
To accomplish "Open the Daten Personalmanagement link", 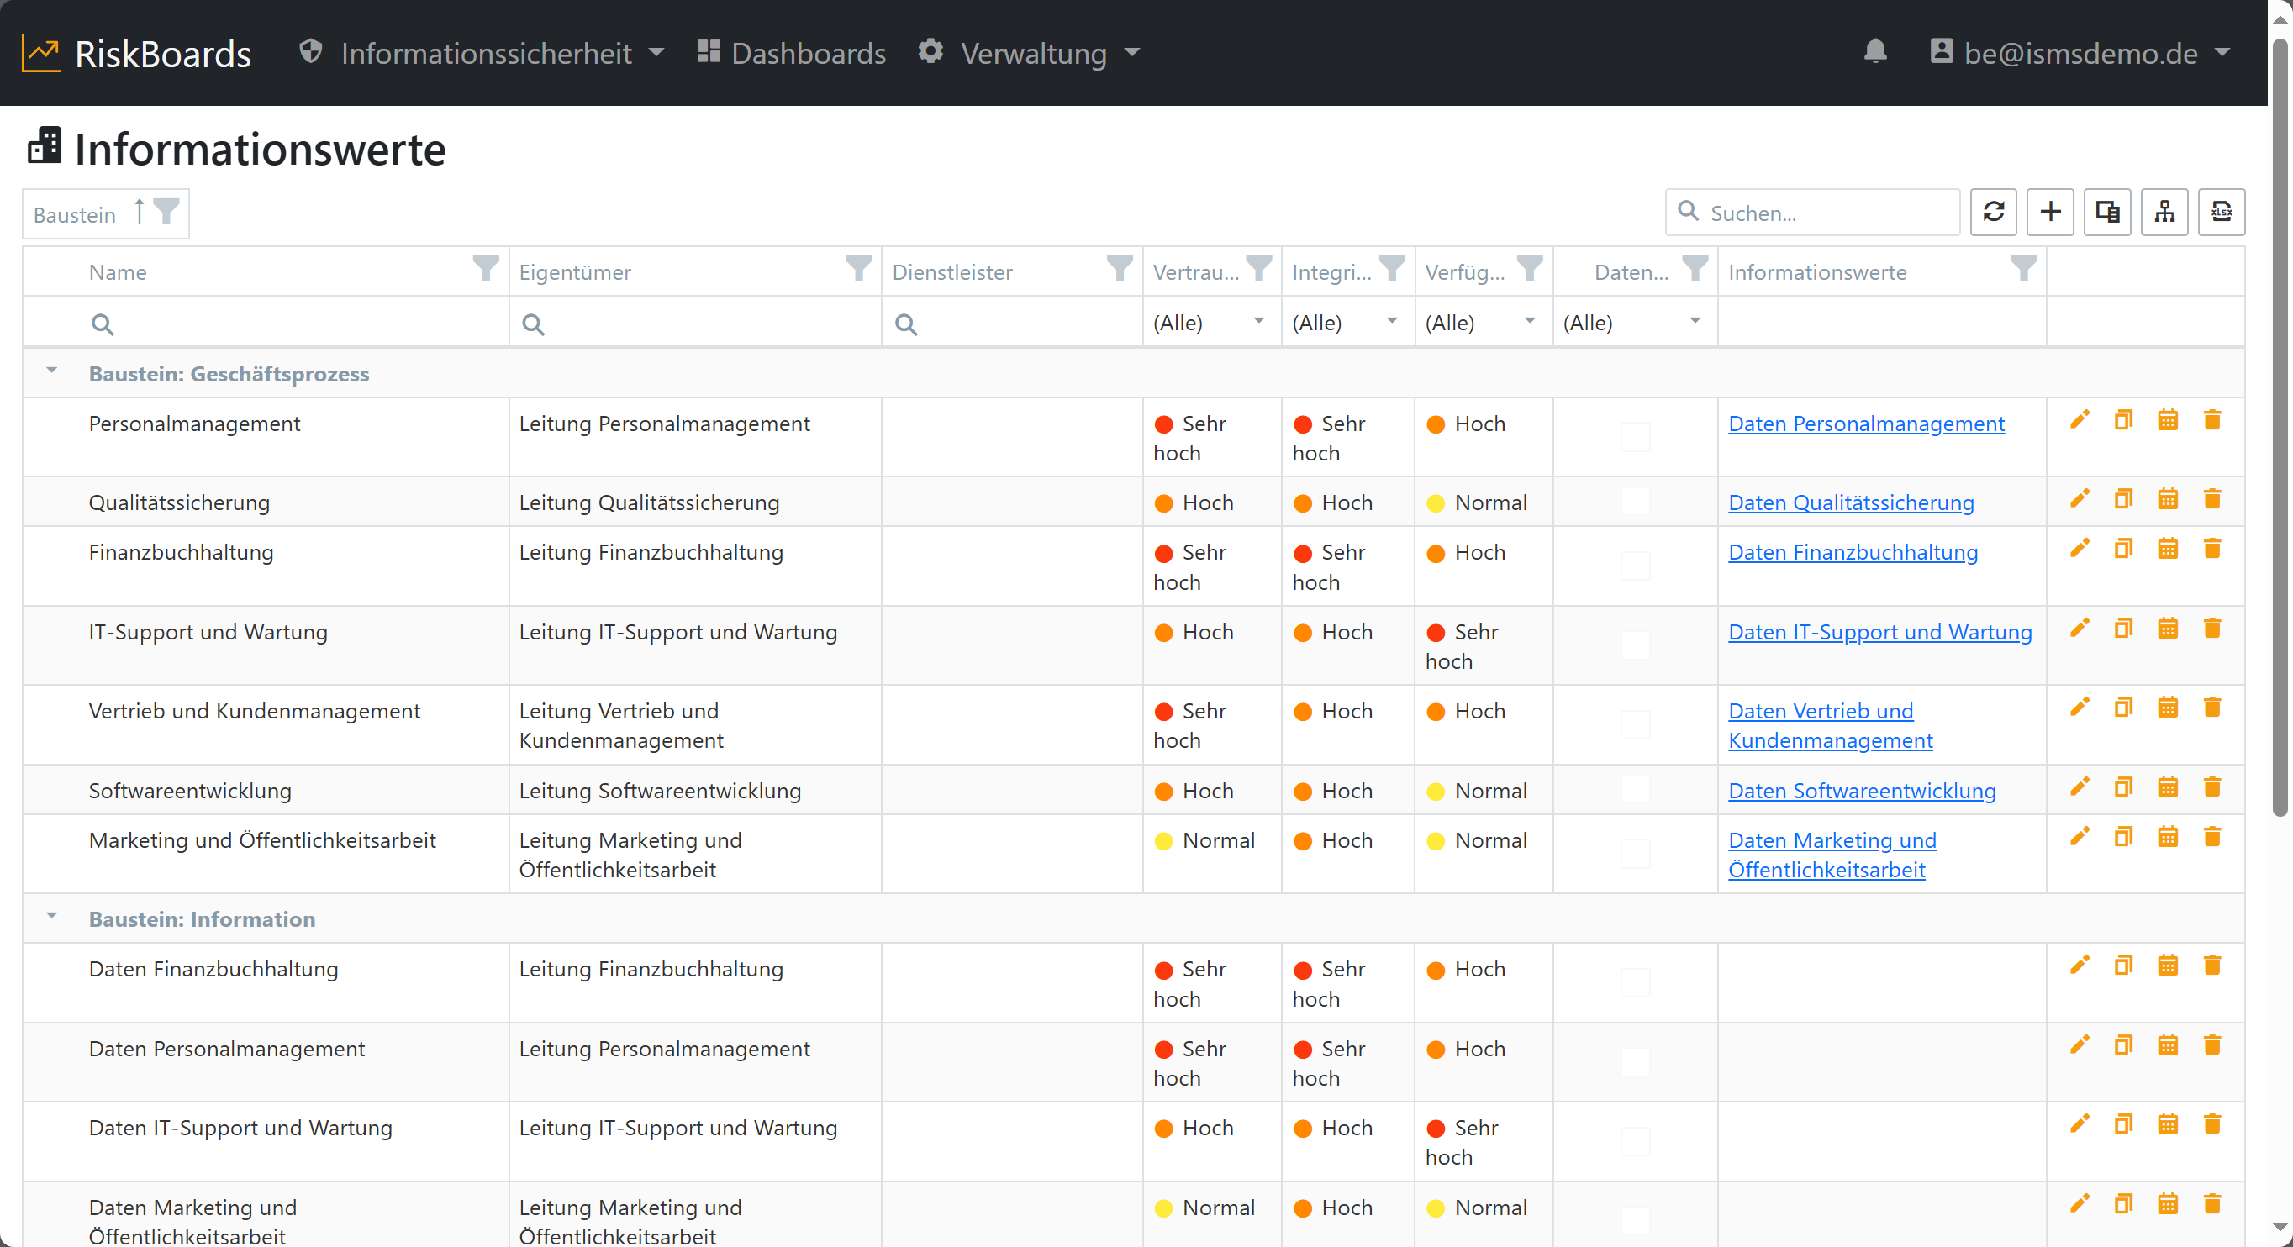I will pyautogui.click(x=1866, y=424).
